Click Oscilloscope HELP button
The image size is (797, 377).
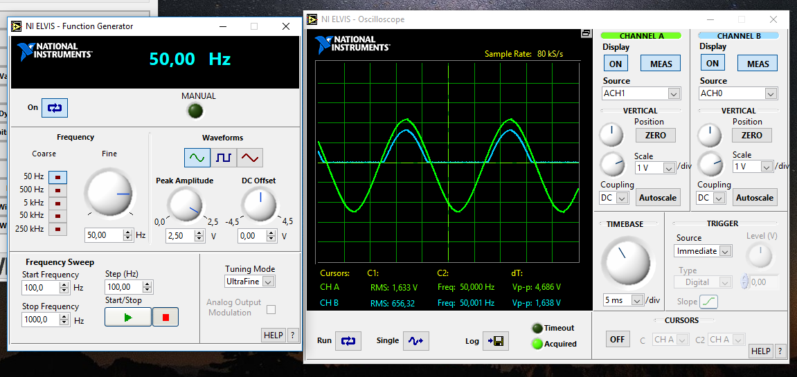760,351
